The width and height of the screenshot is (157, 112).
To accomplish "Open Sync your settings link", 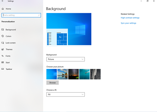I will pyautogui.click(x=128, y=23).
